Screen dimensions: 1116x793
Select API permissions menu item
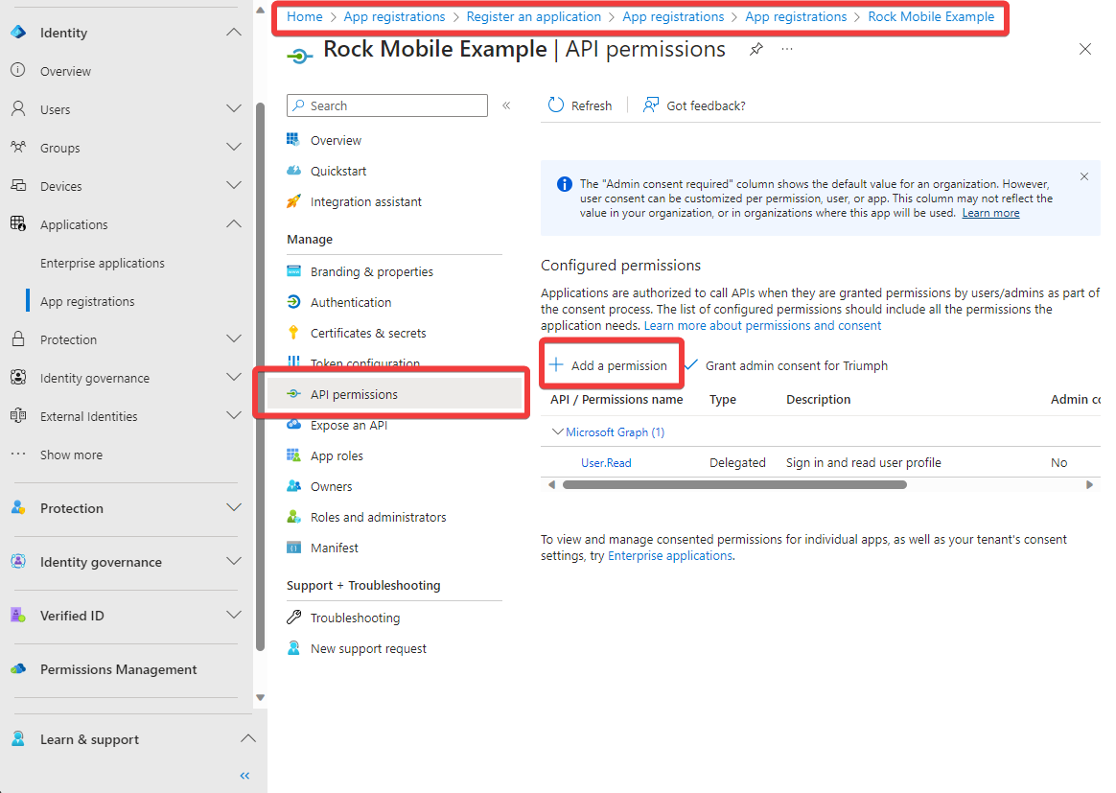(394, 394)
